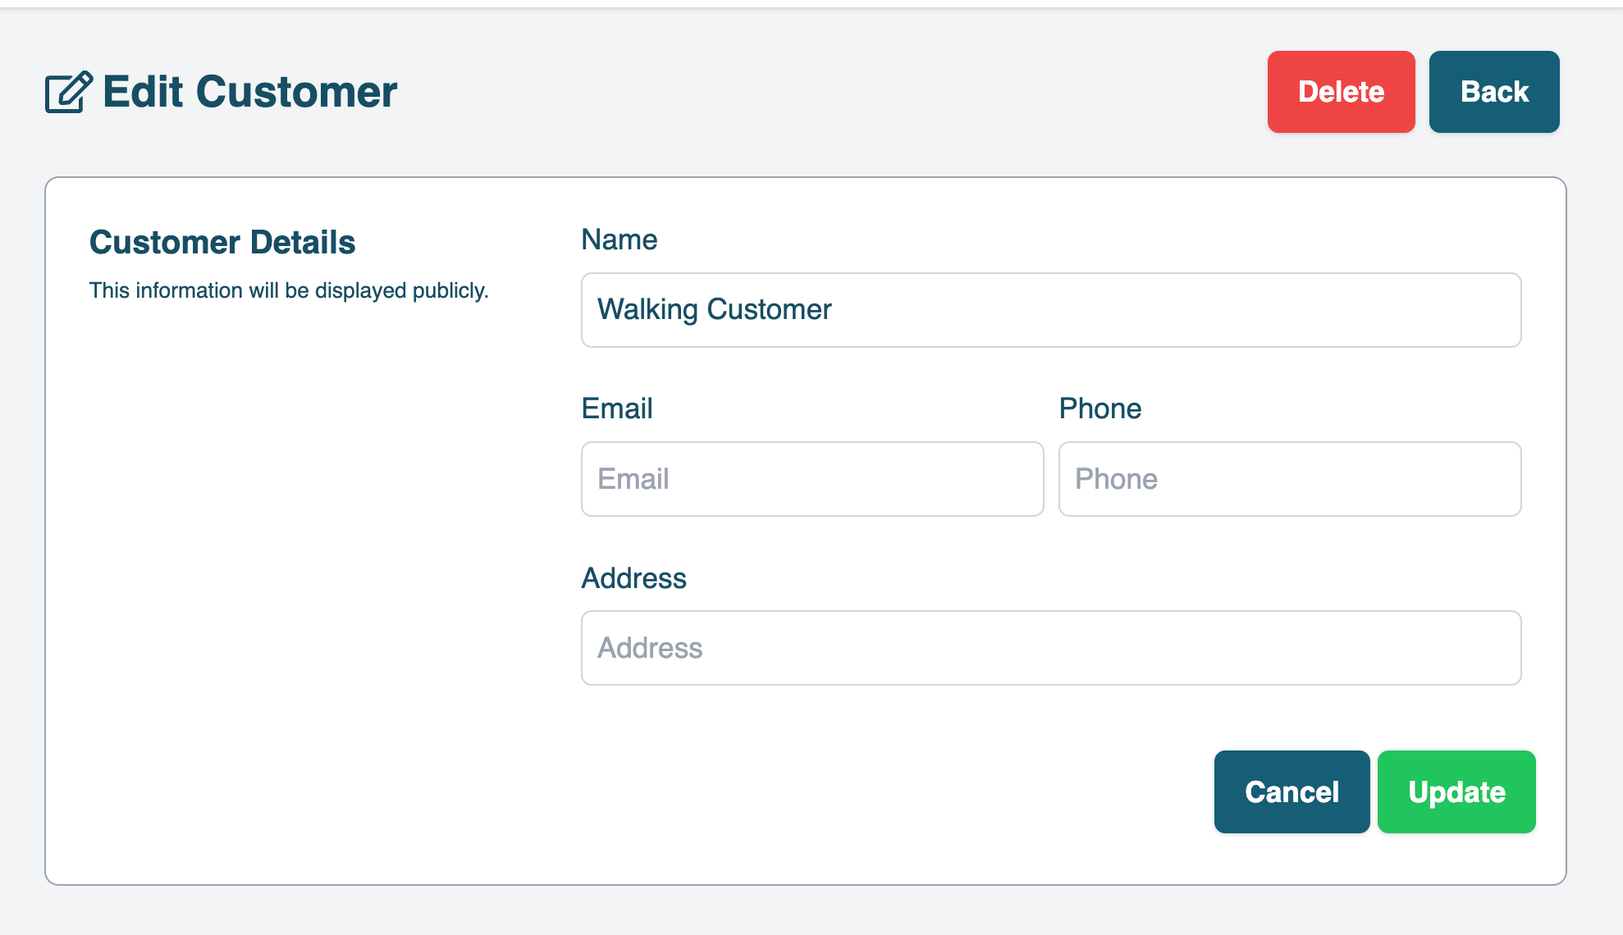This screenshot has height=935, width=1623.
Task: Click the word 'Edit' in page title
Action: click(x=143, y=92)
